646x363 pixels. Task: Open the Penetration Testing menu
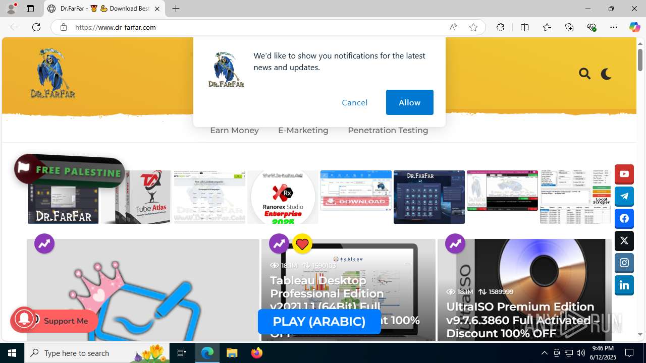(x=388, y=130)
